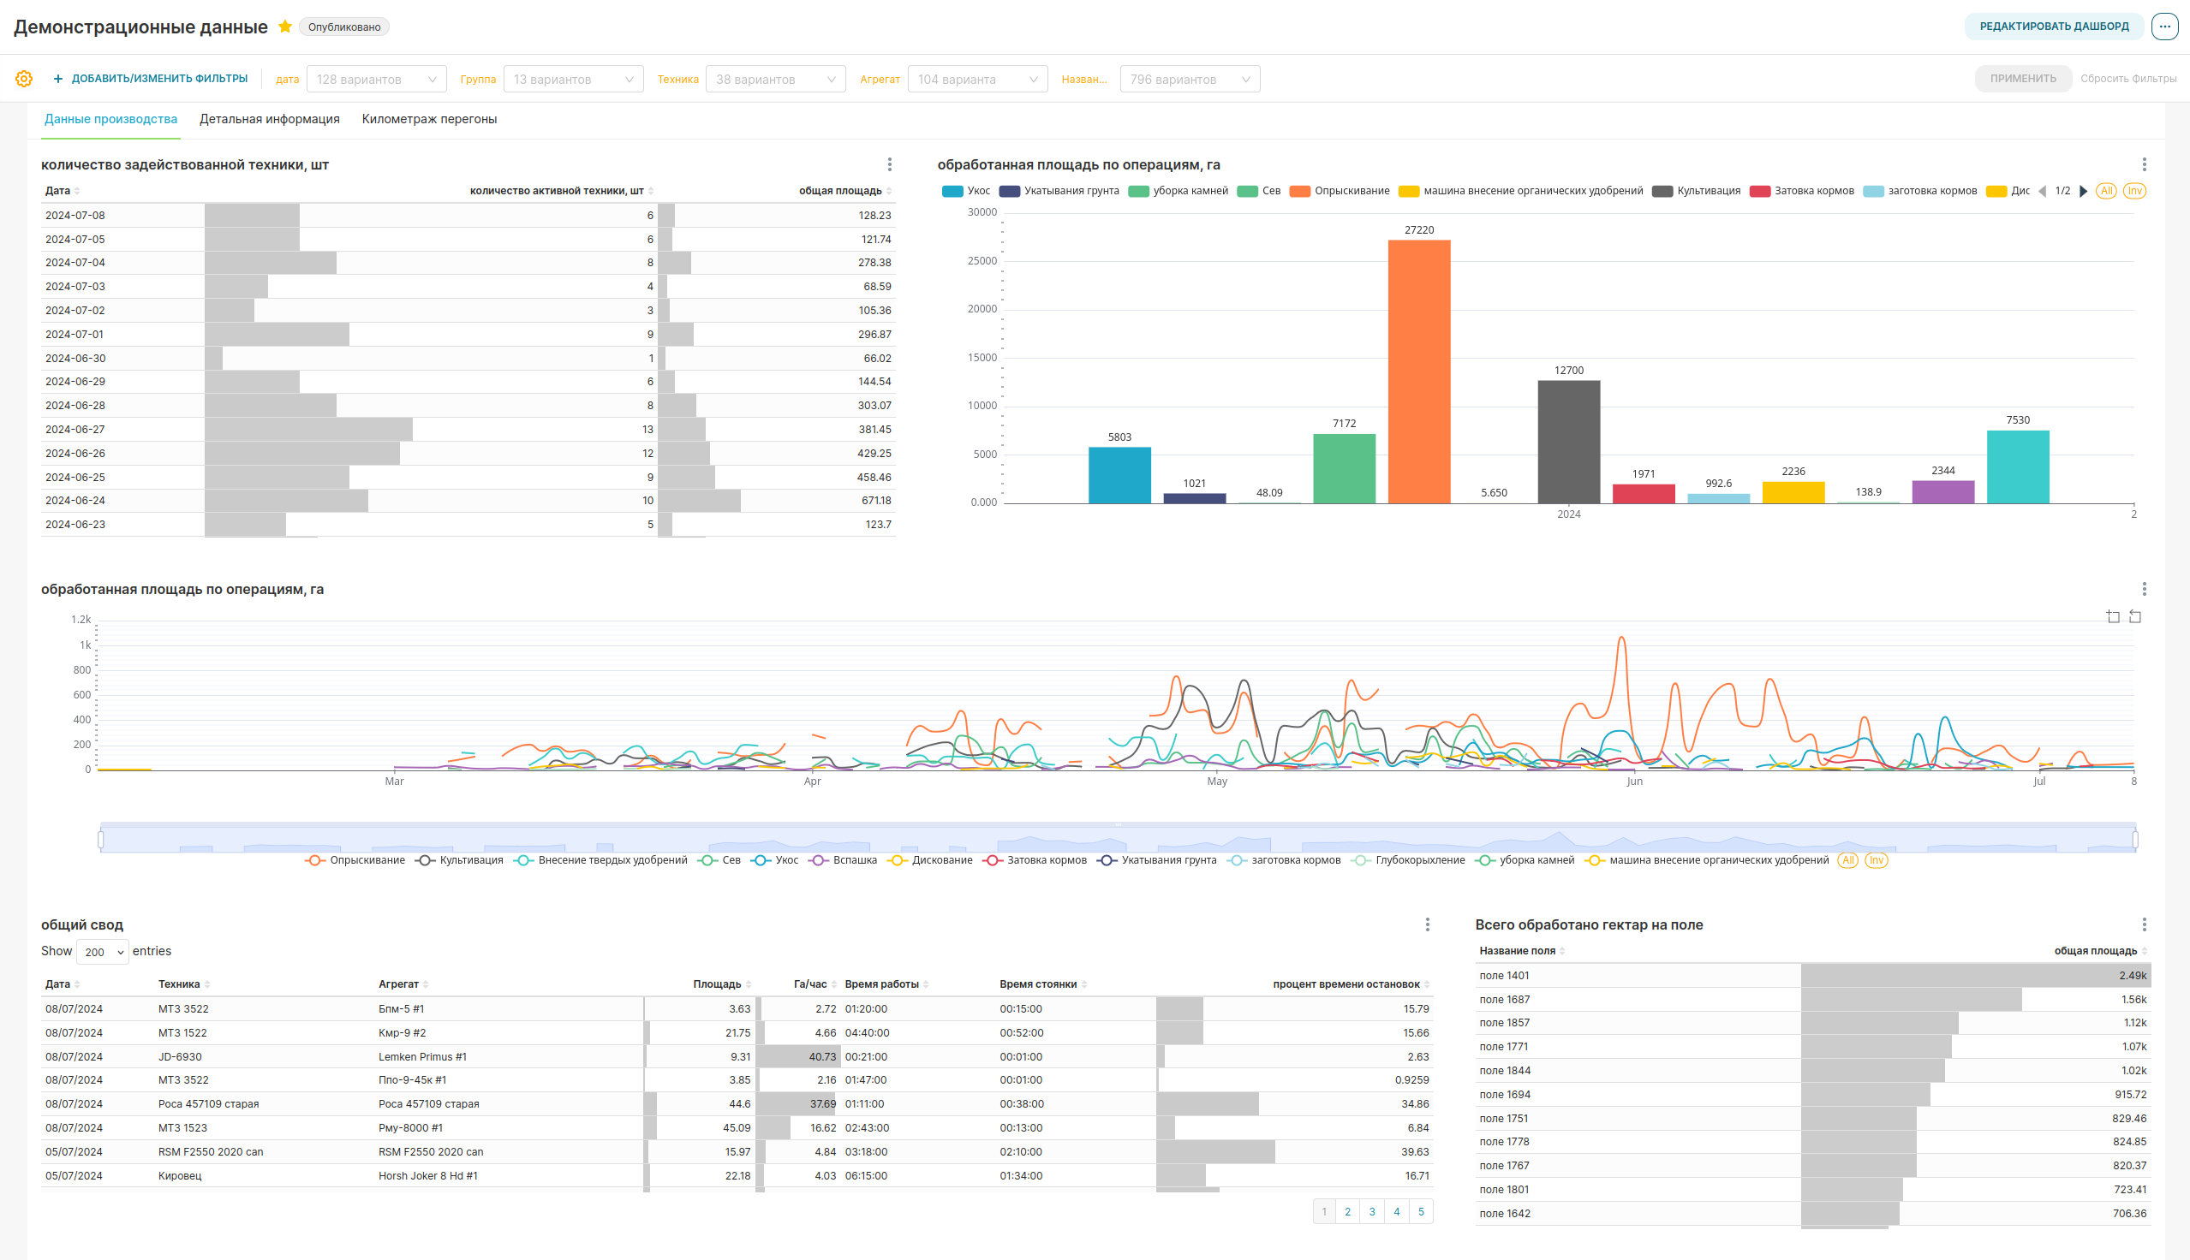Viewport: 2190px width, 1260px height.
Task: Open the Техника filter dropdown
Action: pos(776,80)
